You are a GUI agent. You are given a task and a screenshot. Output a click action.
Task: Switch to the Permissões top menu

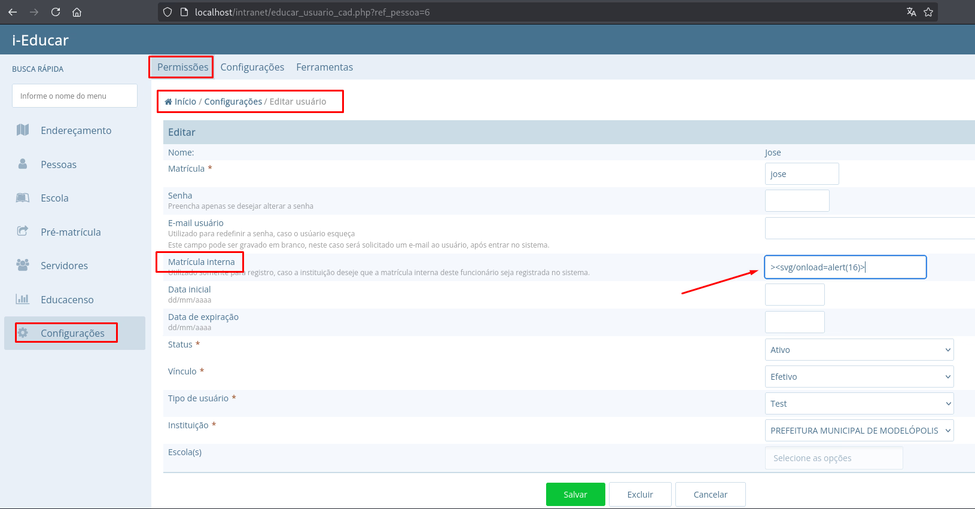182,67
